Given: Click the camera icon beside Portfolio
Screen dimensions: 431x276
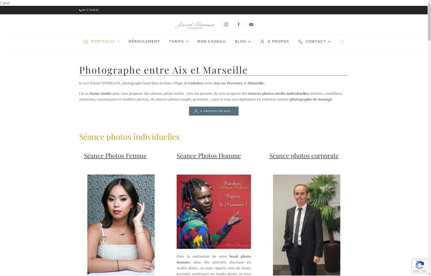Looking at the screenshot, I should pyautogui.click(x=86, y=41).
